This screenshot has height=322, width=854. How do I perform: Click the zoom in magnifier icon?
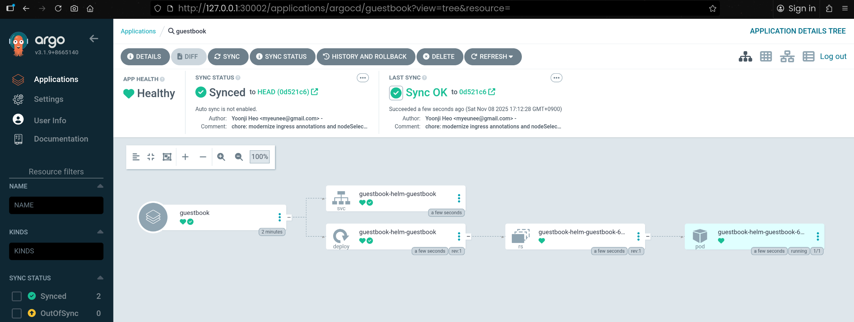221,157
